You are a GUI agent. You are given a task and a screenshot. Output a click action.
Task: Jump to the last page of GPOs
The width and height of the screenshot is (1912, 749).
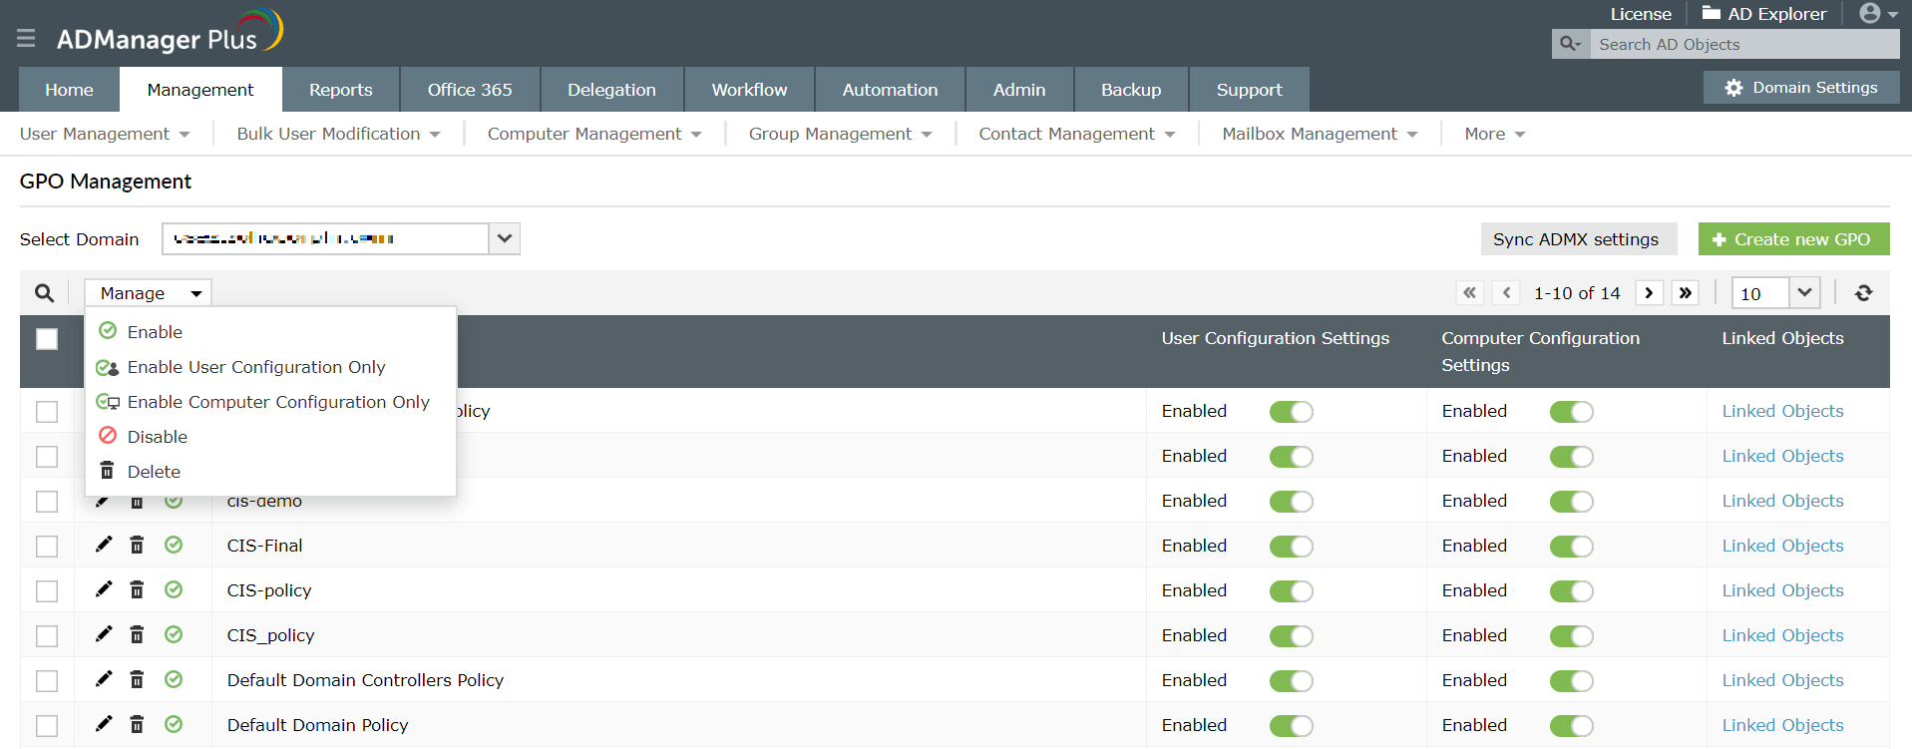coord(1686,293)
